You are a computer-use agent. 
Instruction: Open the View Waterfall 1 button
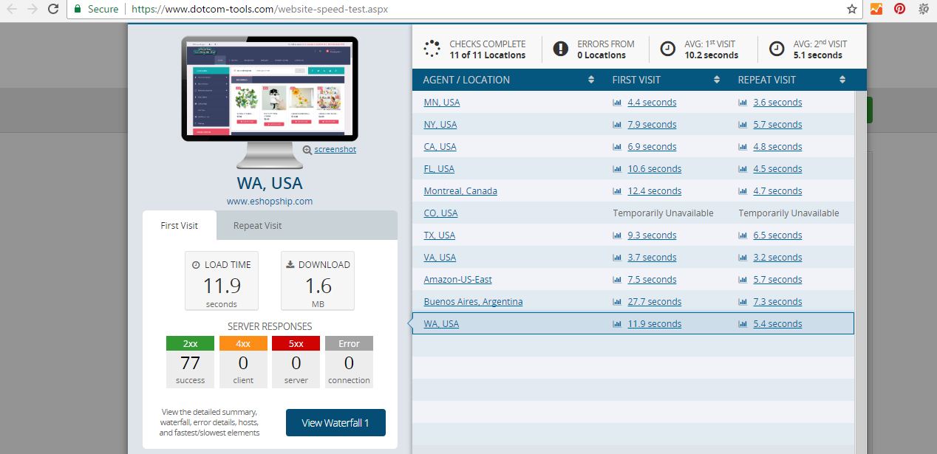(335, 423)
